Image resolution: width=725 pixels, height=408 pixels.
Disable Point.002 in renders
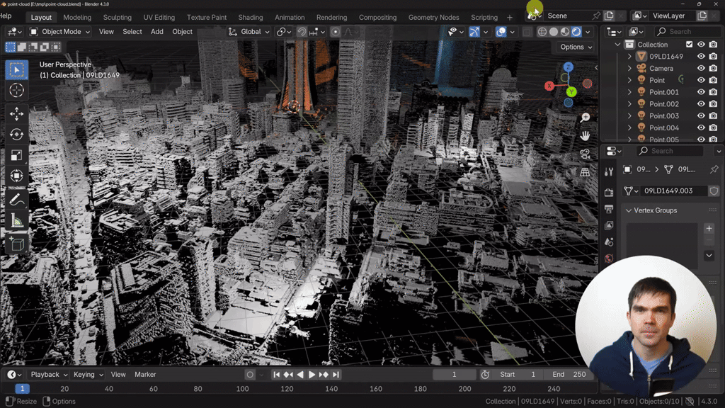click(x=714, y=103)
